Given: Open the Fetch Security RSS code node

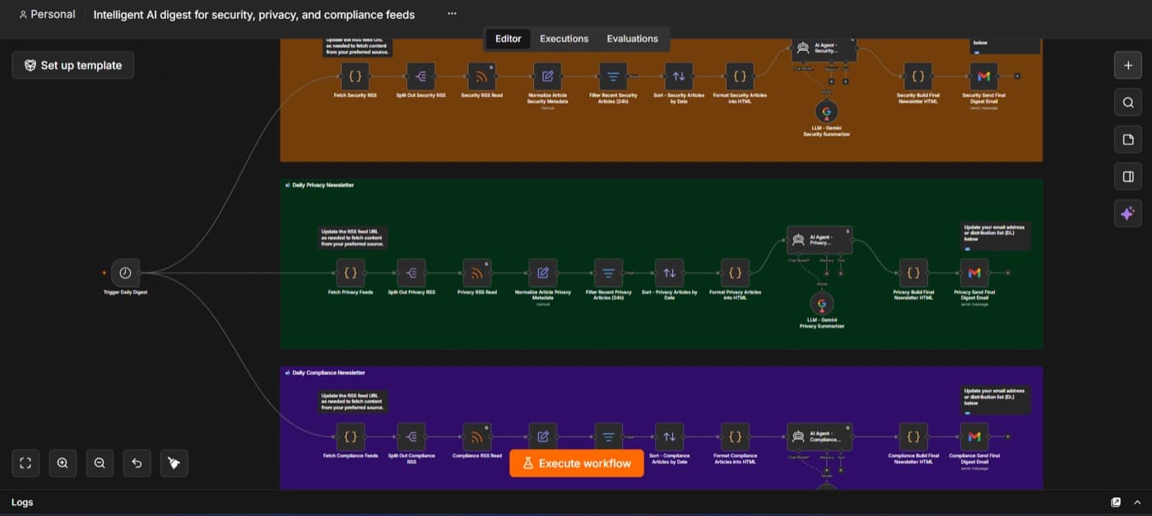Looking at the screenshot, I should click(x=355, y=76).
